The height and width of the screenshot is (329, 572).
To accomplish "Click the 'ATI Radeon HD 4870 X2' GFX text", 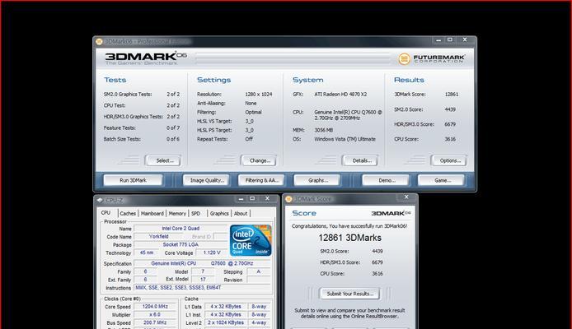I will pyautogui.click(x=340, y=95).
